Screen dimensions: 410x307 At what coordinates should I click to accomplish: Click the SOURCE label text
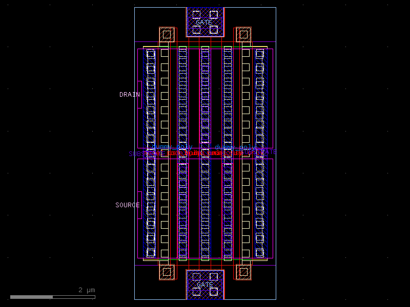tap(127, 205)
